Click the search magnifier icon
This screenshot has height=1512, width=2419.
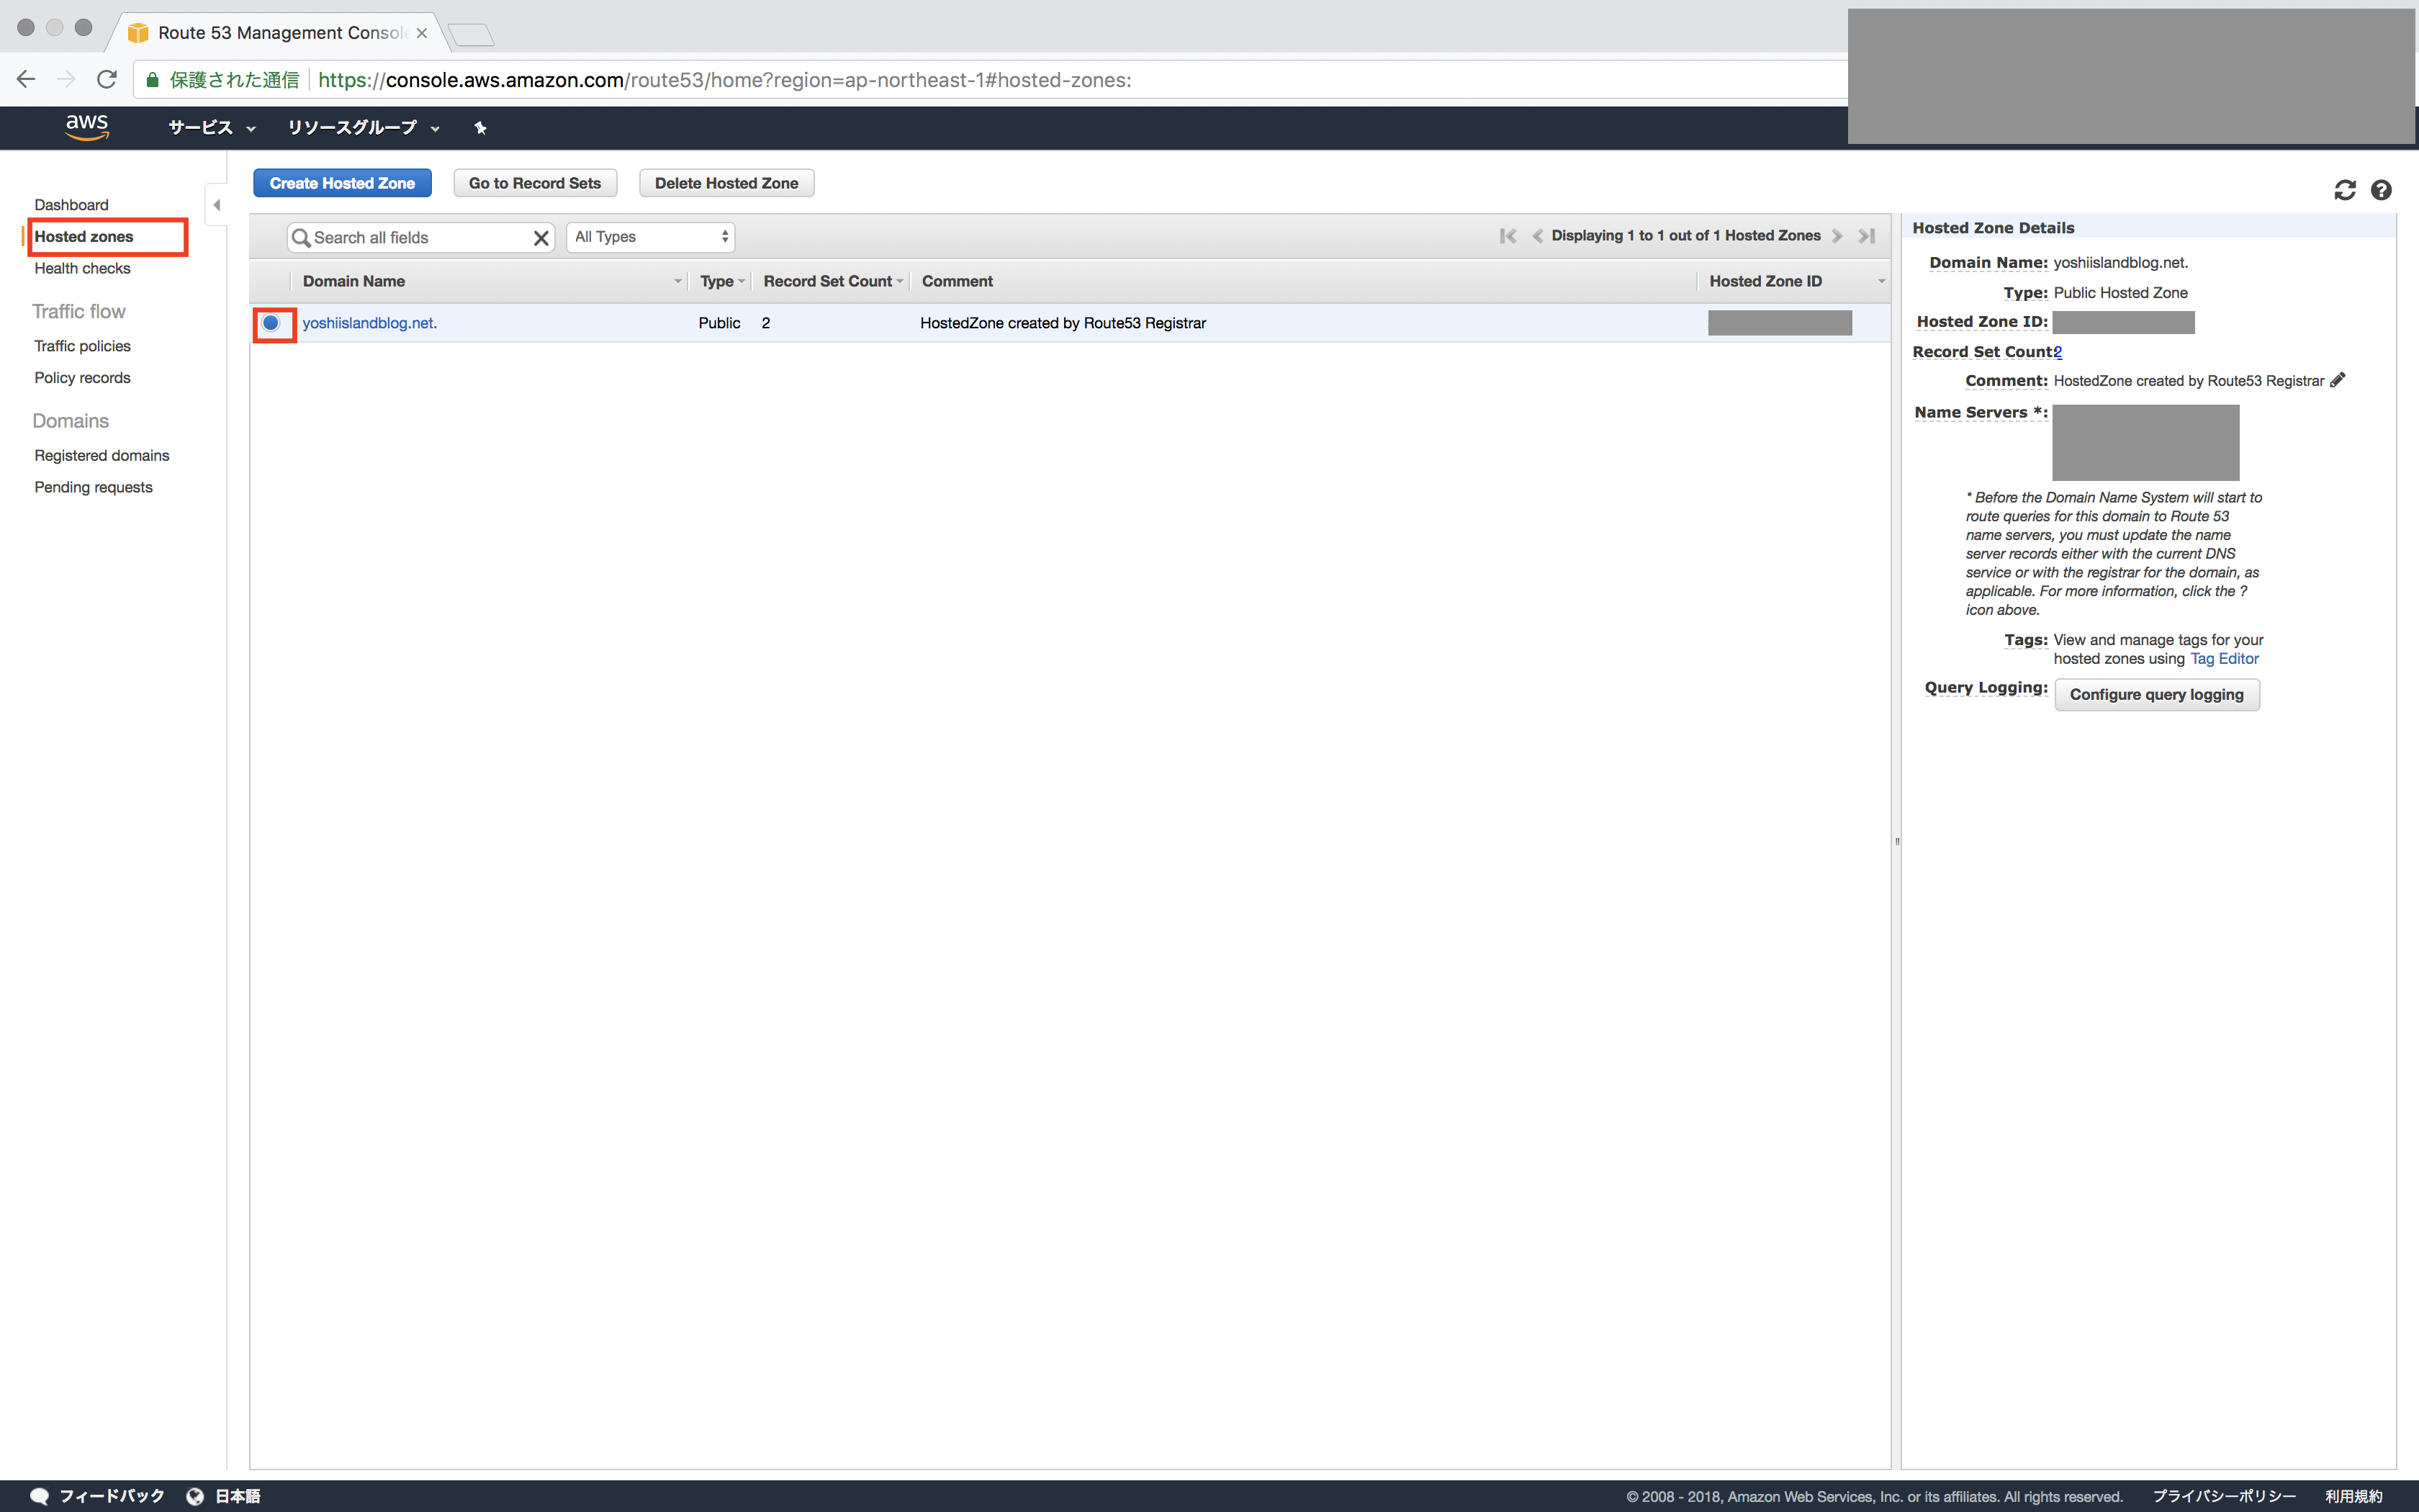(x=300, y=238)
